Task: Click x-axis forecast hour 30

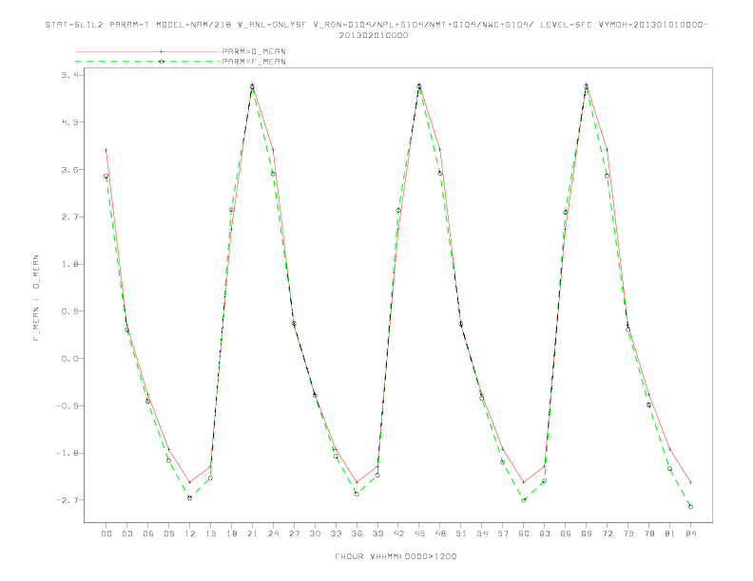Action: click(315, 534)
